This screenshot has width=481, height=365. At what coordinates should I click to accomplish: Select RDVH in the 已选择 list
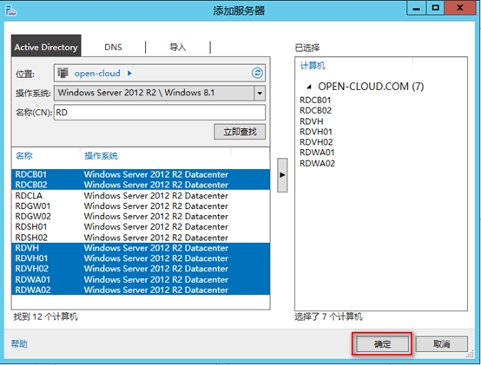pos(312,121)
